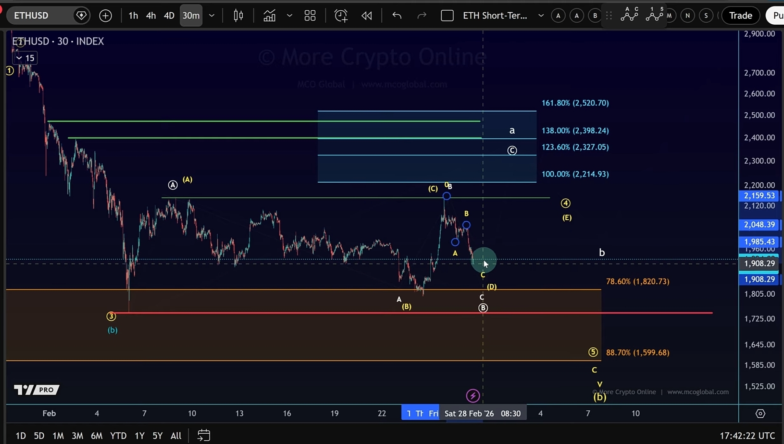784x444 pixels.
Task: Open chart settings gear near time axis
Action: click(x=760, y=414)
